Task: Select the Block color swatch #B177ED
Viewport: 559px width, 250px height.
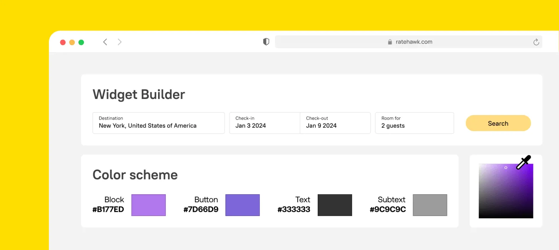Action: (149, 205)
